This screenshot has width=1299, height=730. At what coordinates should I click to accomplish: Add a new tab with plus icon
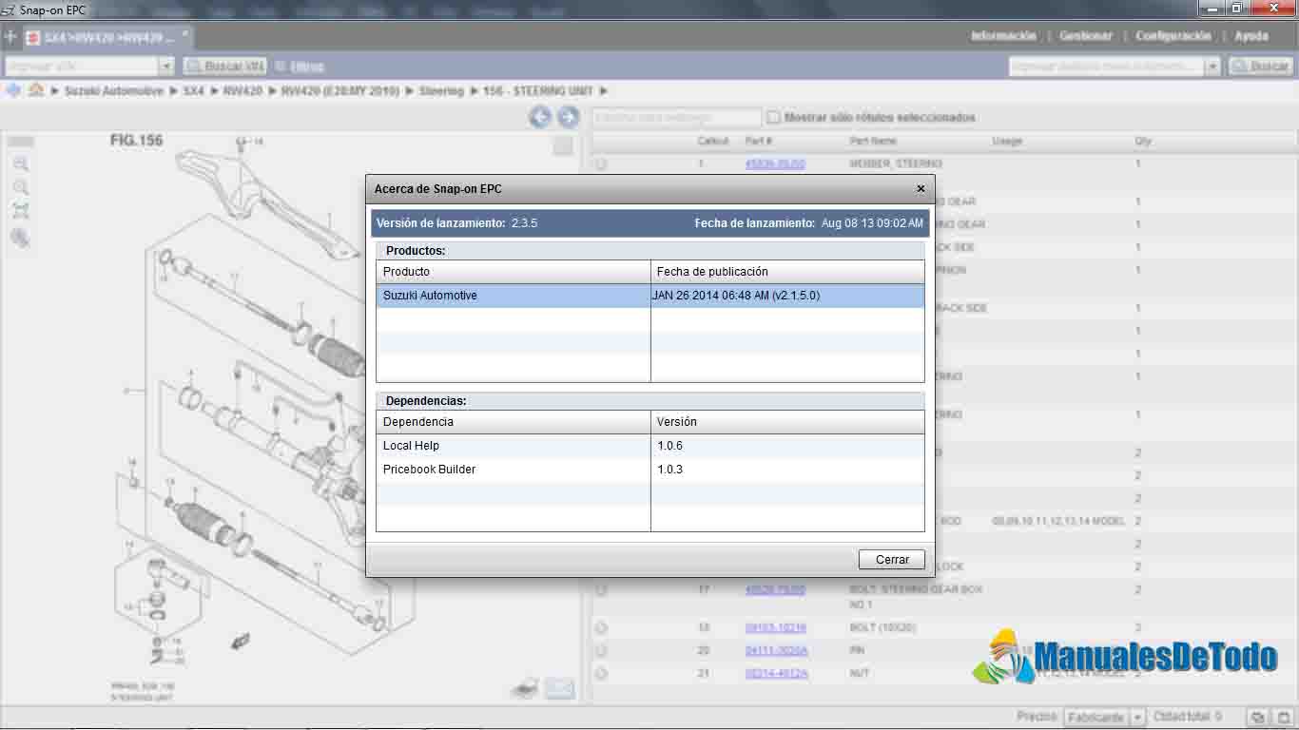11,38
